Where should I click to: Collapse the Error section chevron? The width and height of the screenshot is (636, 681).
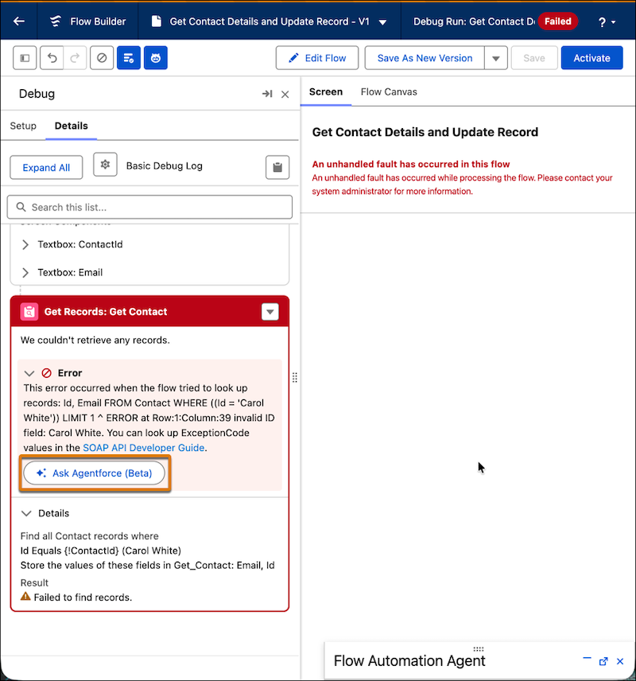pyautogui.click(x=29, y=373)
